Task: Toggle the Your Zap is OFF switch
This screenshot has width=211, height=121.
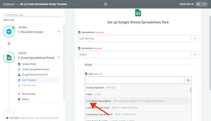Action: coord(201,4)
